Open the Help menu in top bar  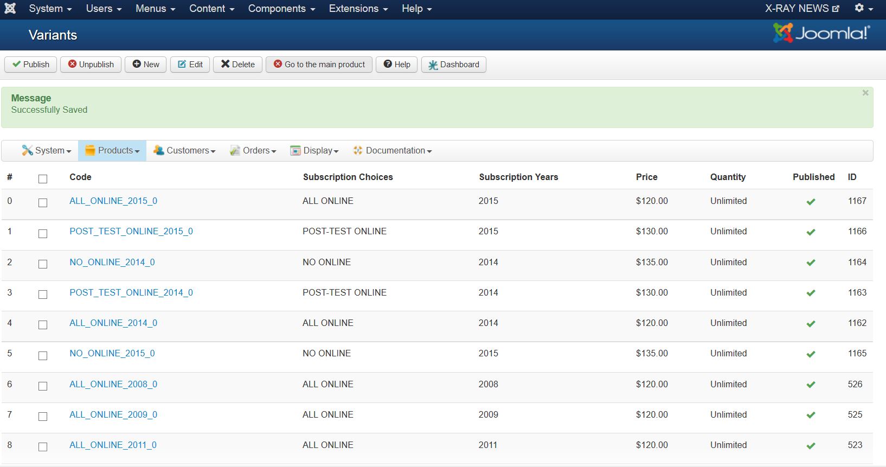(417, 9)
